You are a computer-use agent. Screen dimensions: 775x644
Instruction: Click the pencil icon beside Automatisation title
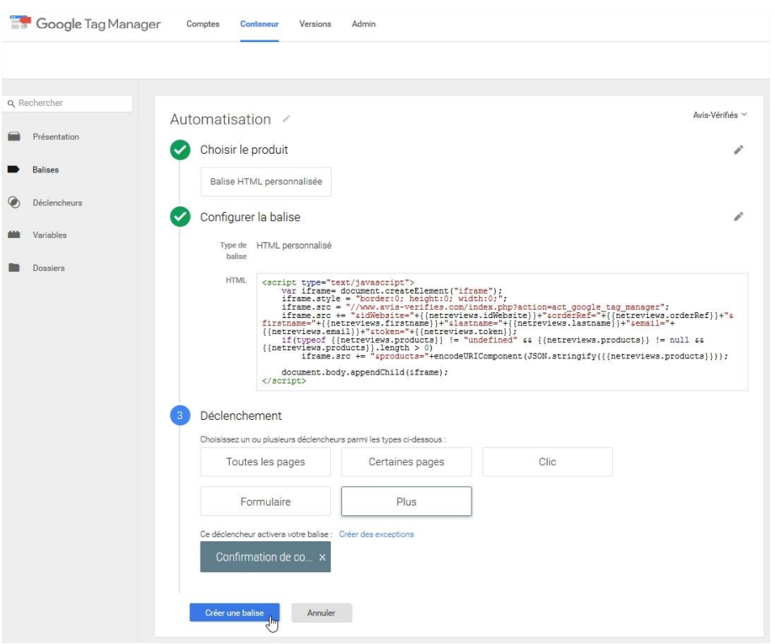click(x=285, y=120)
